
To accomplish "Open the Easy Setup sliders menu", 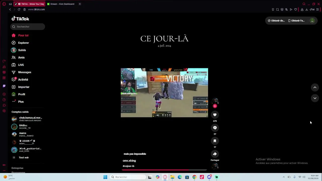I will click(x=317, y=10).
